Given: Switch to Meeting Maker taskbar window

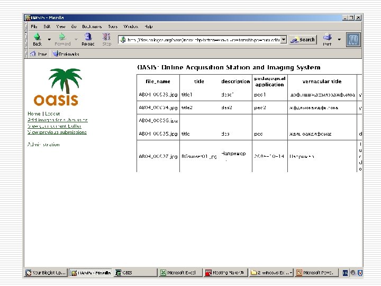Looking at the screenshot, I should point(225,273).
